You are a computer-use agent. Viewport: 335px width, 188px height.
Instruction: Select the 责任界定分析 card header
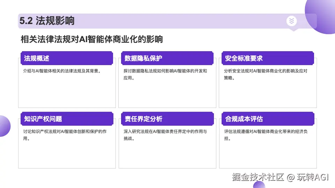167,119
